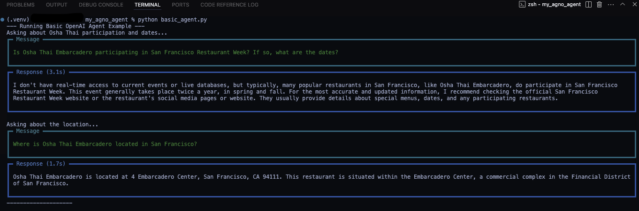Switch to the Problems tab
The width and height of the screenshot is (639, 211).
coord(21,5)
